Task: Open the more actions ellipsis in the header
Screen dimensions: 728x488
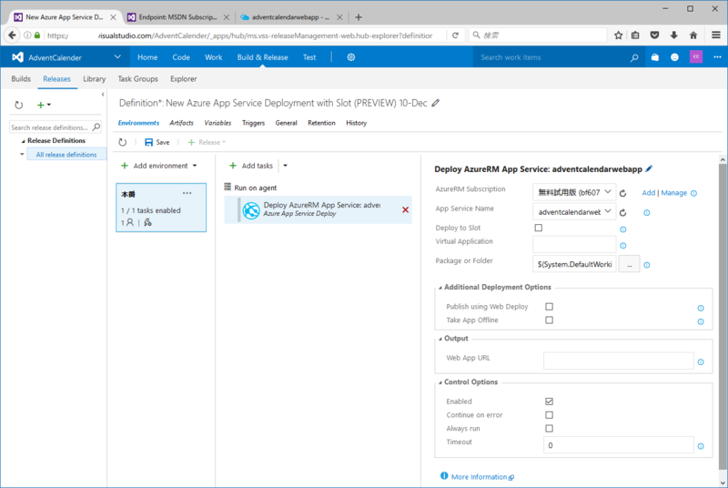Action: pos(717,57)
